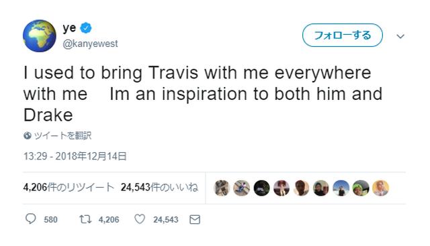Open the 13:29 - 2018年12月14日 timestamp

tap(75, 156)
